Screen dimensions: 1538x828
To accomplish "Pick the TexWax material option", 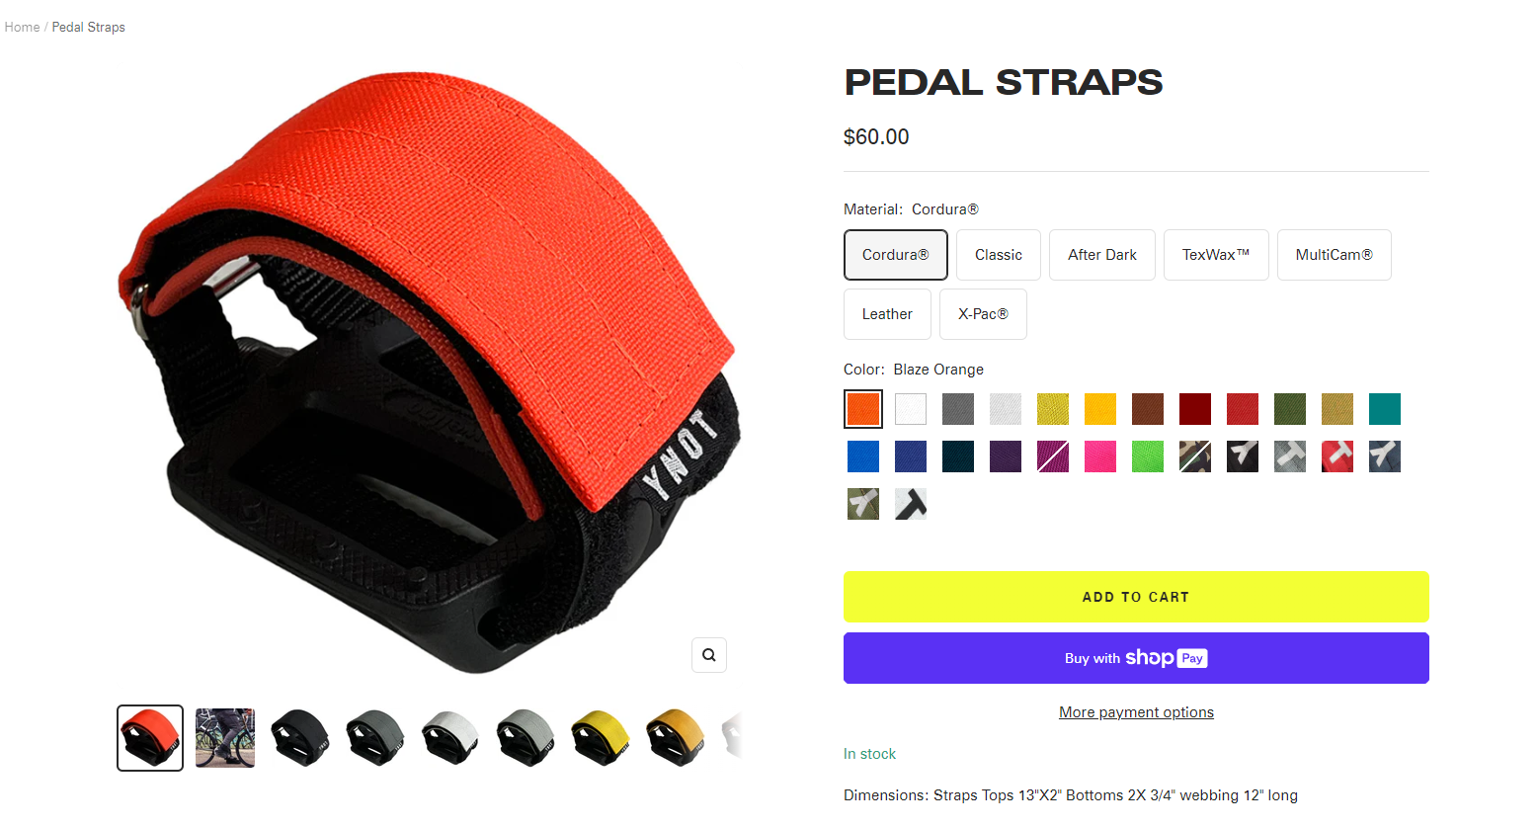I will [1216, 255].
